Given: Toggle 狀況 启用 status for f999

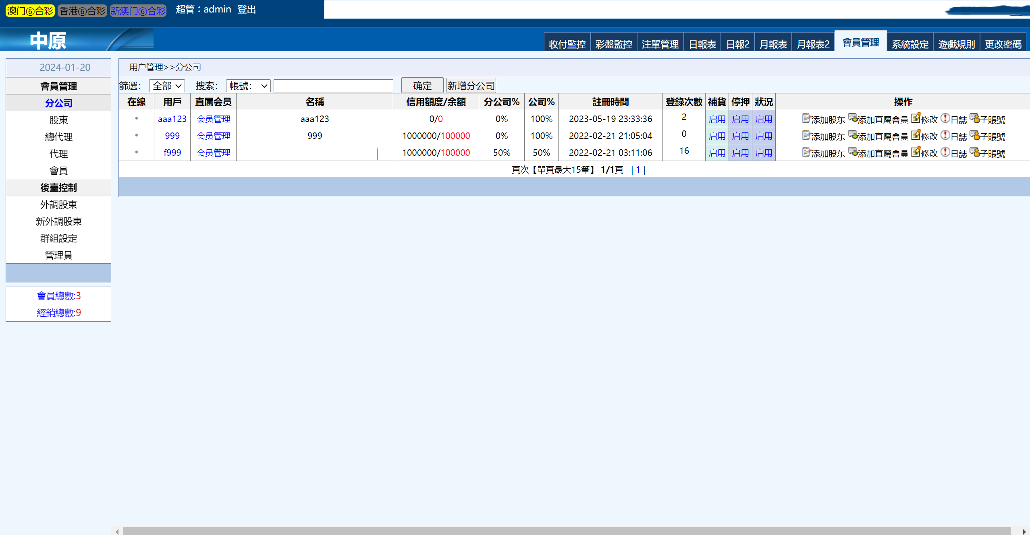Looking at the screenshot, I should (763, 153).
